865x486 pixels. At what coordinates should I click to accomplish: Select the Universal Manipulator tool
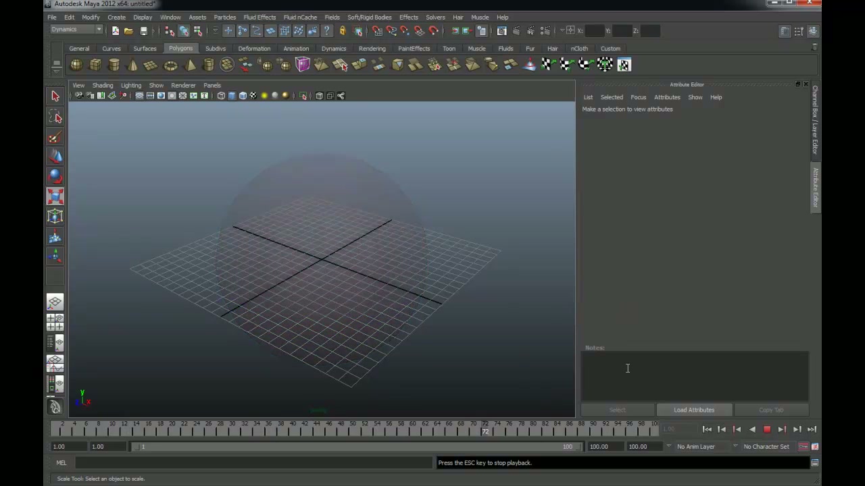55,216
